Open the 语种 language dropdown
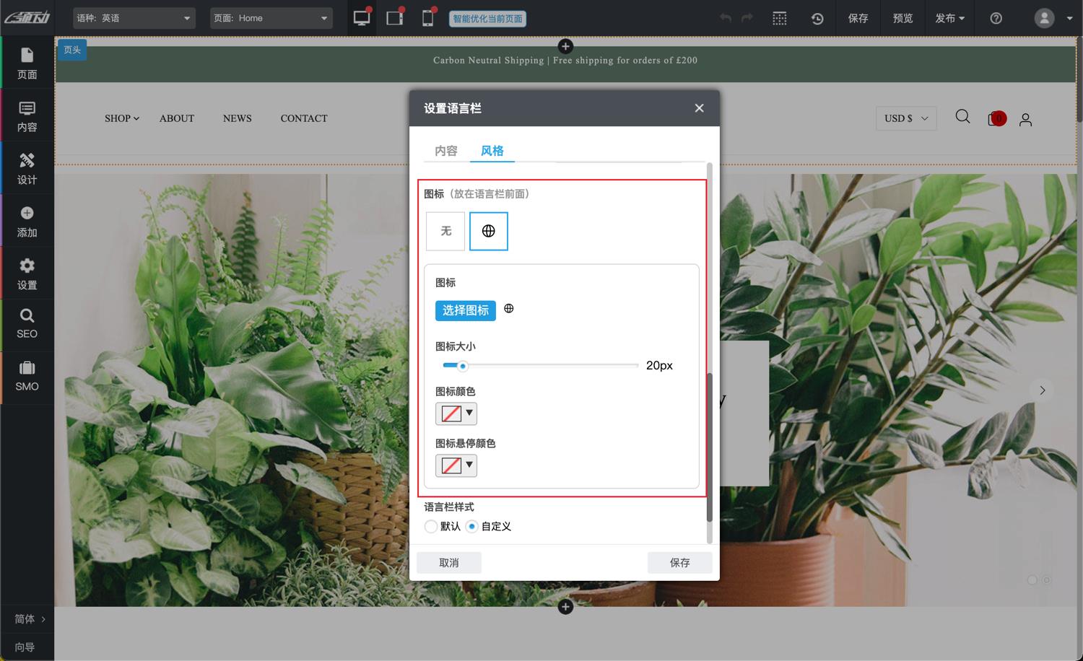This screenshot has height=661, width=1083. coord(134,18)
